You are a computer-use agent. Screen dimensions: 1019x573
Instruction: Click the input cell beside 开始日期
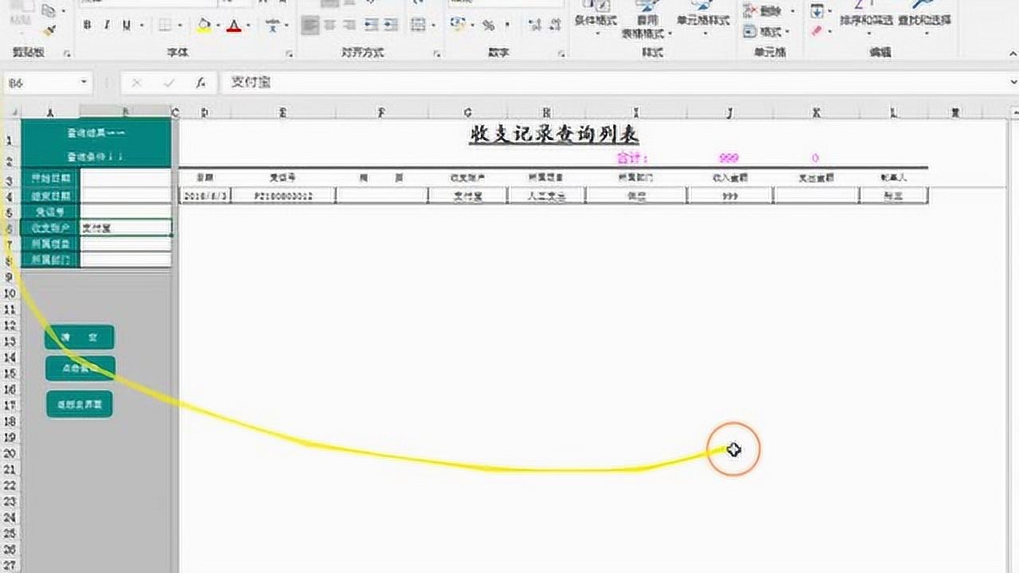pos(126,177)
